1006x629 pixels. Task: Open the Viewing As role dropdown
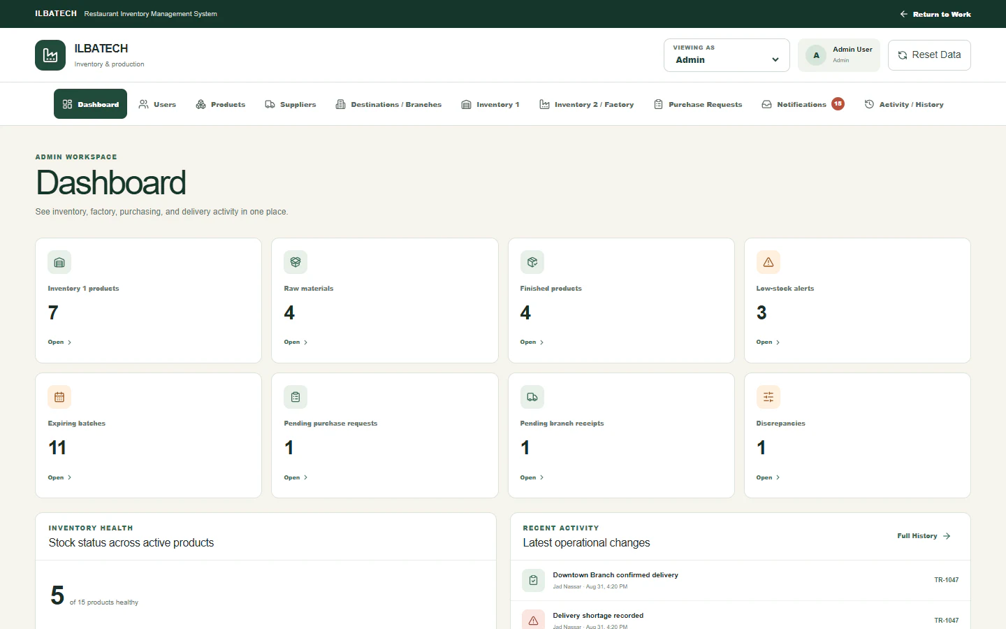tap(727, 55)
